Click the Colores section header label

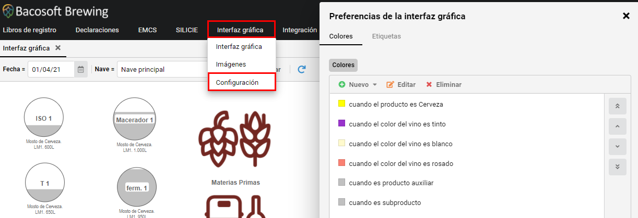click(343, 65)
